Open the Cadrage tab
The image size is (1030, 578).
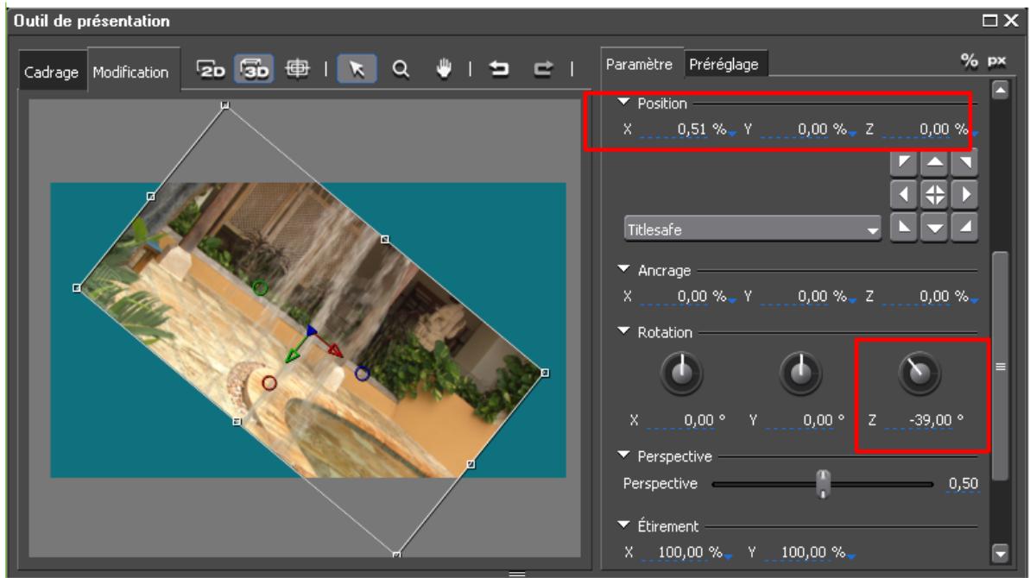51,72
